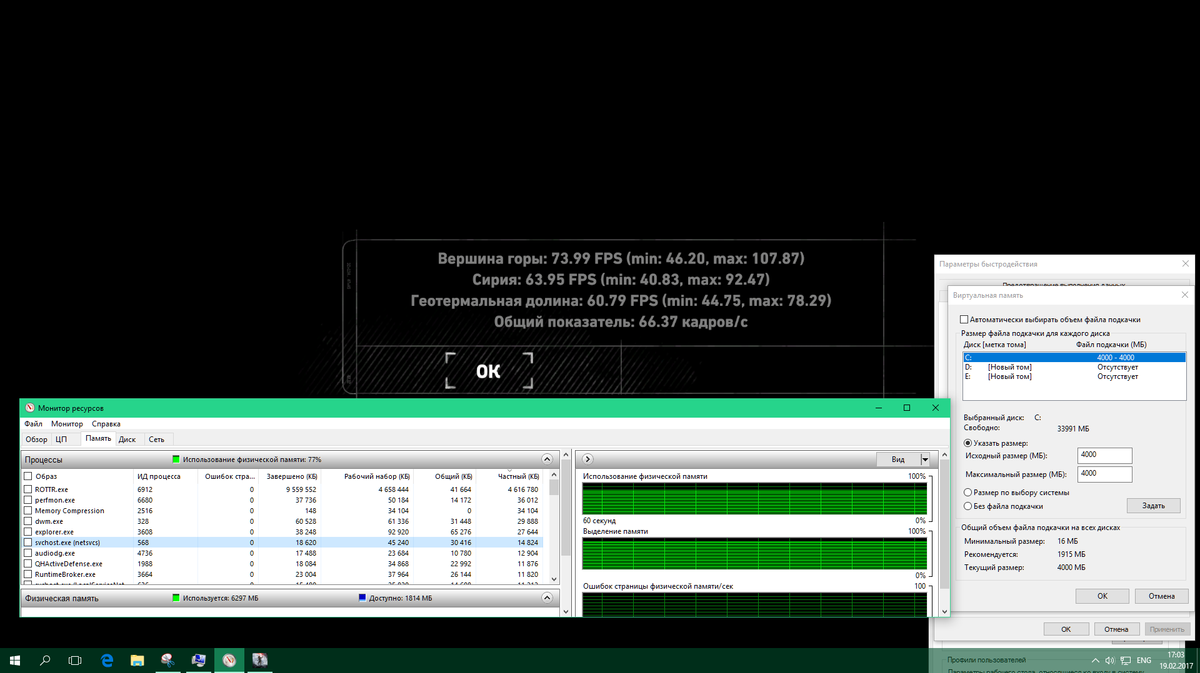1200x673 pixels.
Task: Check the svchost.exe (netsvcs) box
Action: click(x=28, y=543)
